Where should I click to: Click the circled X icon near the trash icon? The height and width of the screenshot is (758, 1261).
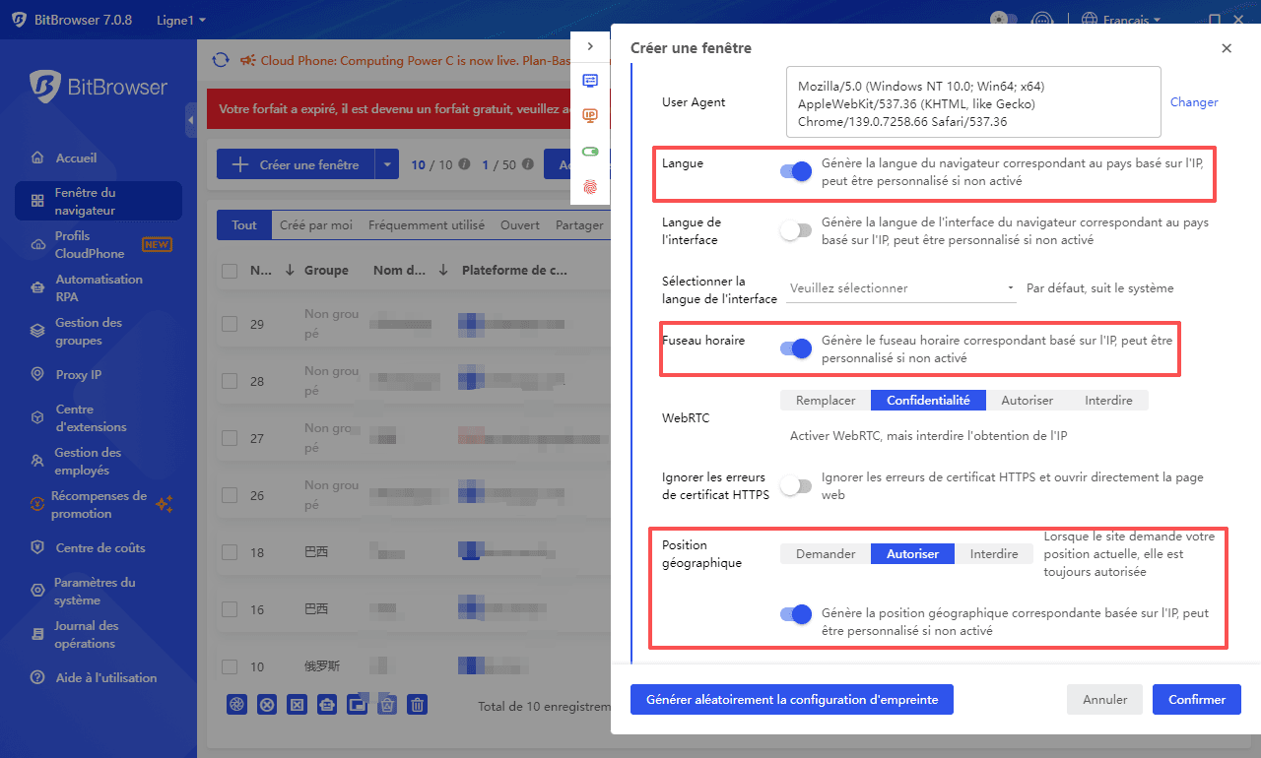[x=267, y=704]
